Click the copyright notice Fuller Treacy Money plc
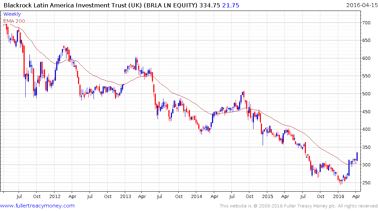 299,206
